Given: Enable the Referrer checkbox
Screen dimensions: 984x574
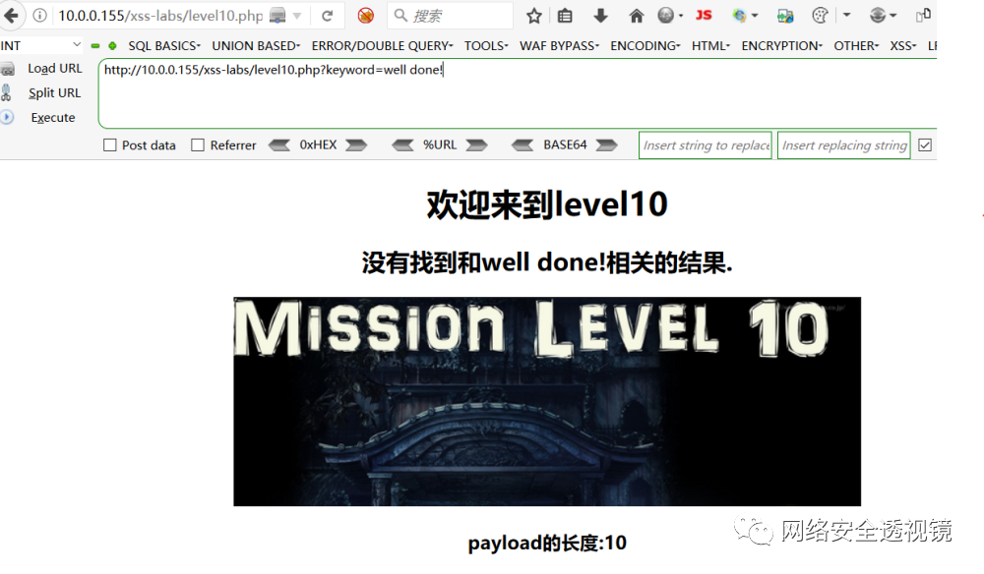Looking at the screenshot, I should click(198, 144).
